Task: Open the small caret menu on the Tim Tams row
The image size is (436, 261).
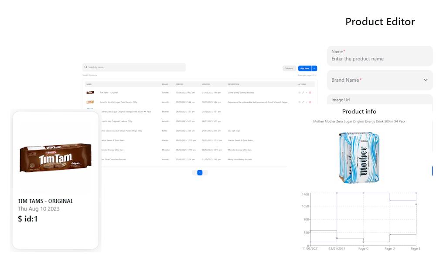Action: click(x=307, y=93)
